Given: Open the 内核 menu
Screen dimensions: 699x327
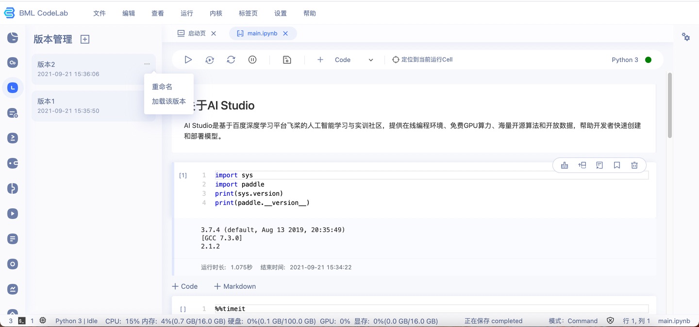Looking at the screenshot, I should tap(216, 13).
